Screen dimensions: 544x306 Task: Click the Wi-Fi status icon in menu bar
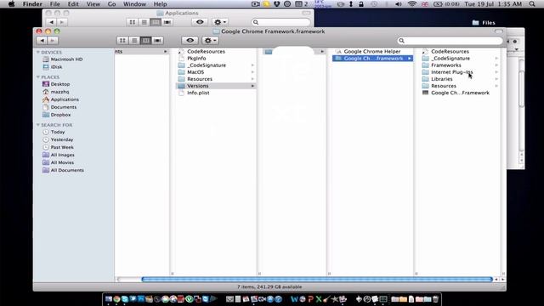(x=411, y=4)
